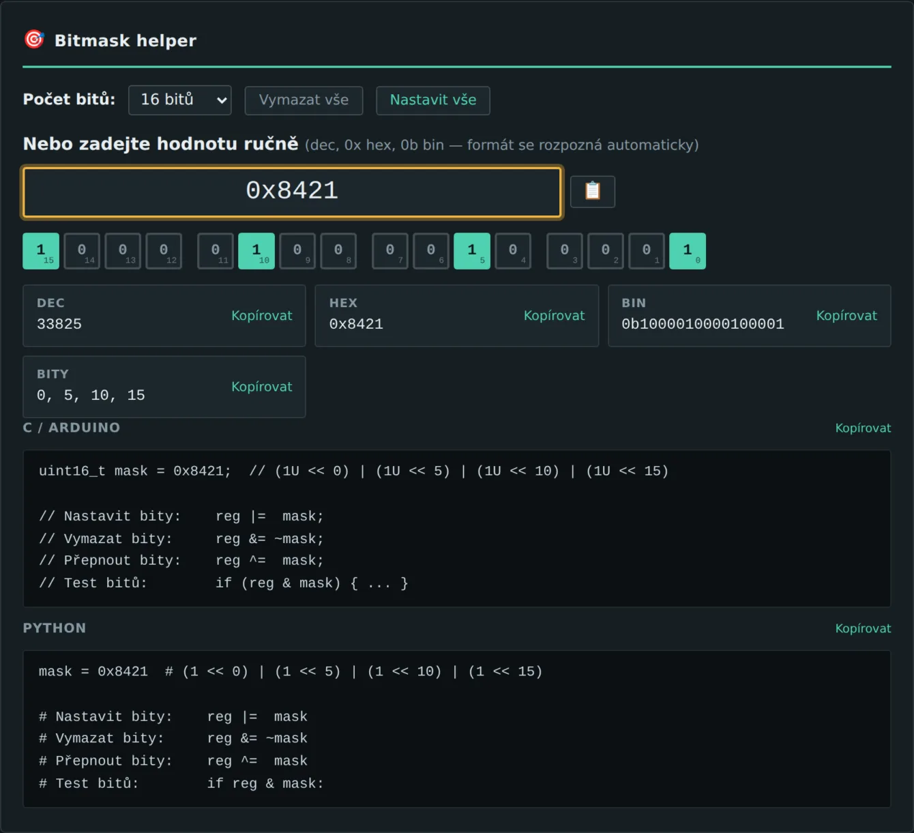Screen dimensions: 914x833
Task: Toggle bit 15 off
Action: (41, 251)
